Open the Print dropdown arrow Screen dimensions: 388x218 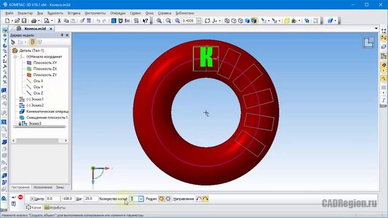pos(39,21)
